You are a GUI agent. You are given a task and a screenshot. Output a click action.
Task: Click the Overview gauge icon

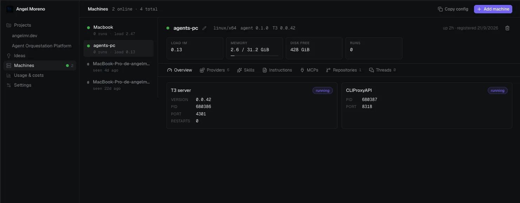tap(170, 70)
